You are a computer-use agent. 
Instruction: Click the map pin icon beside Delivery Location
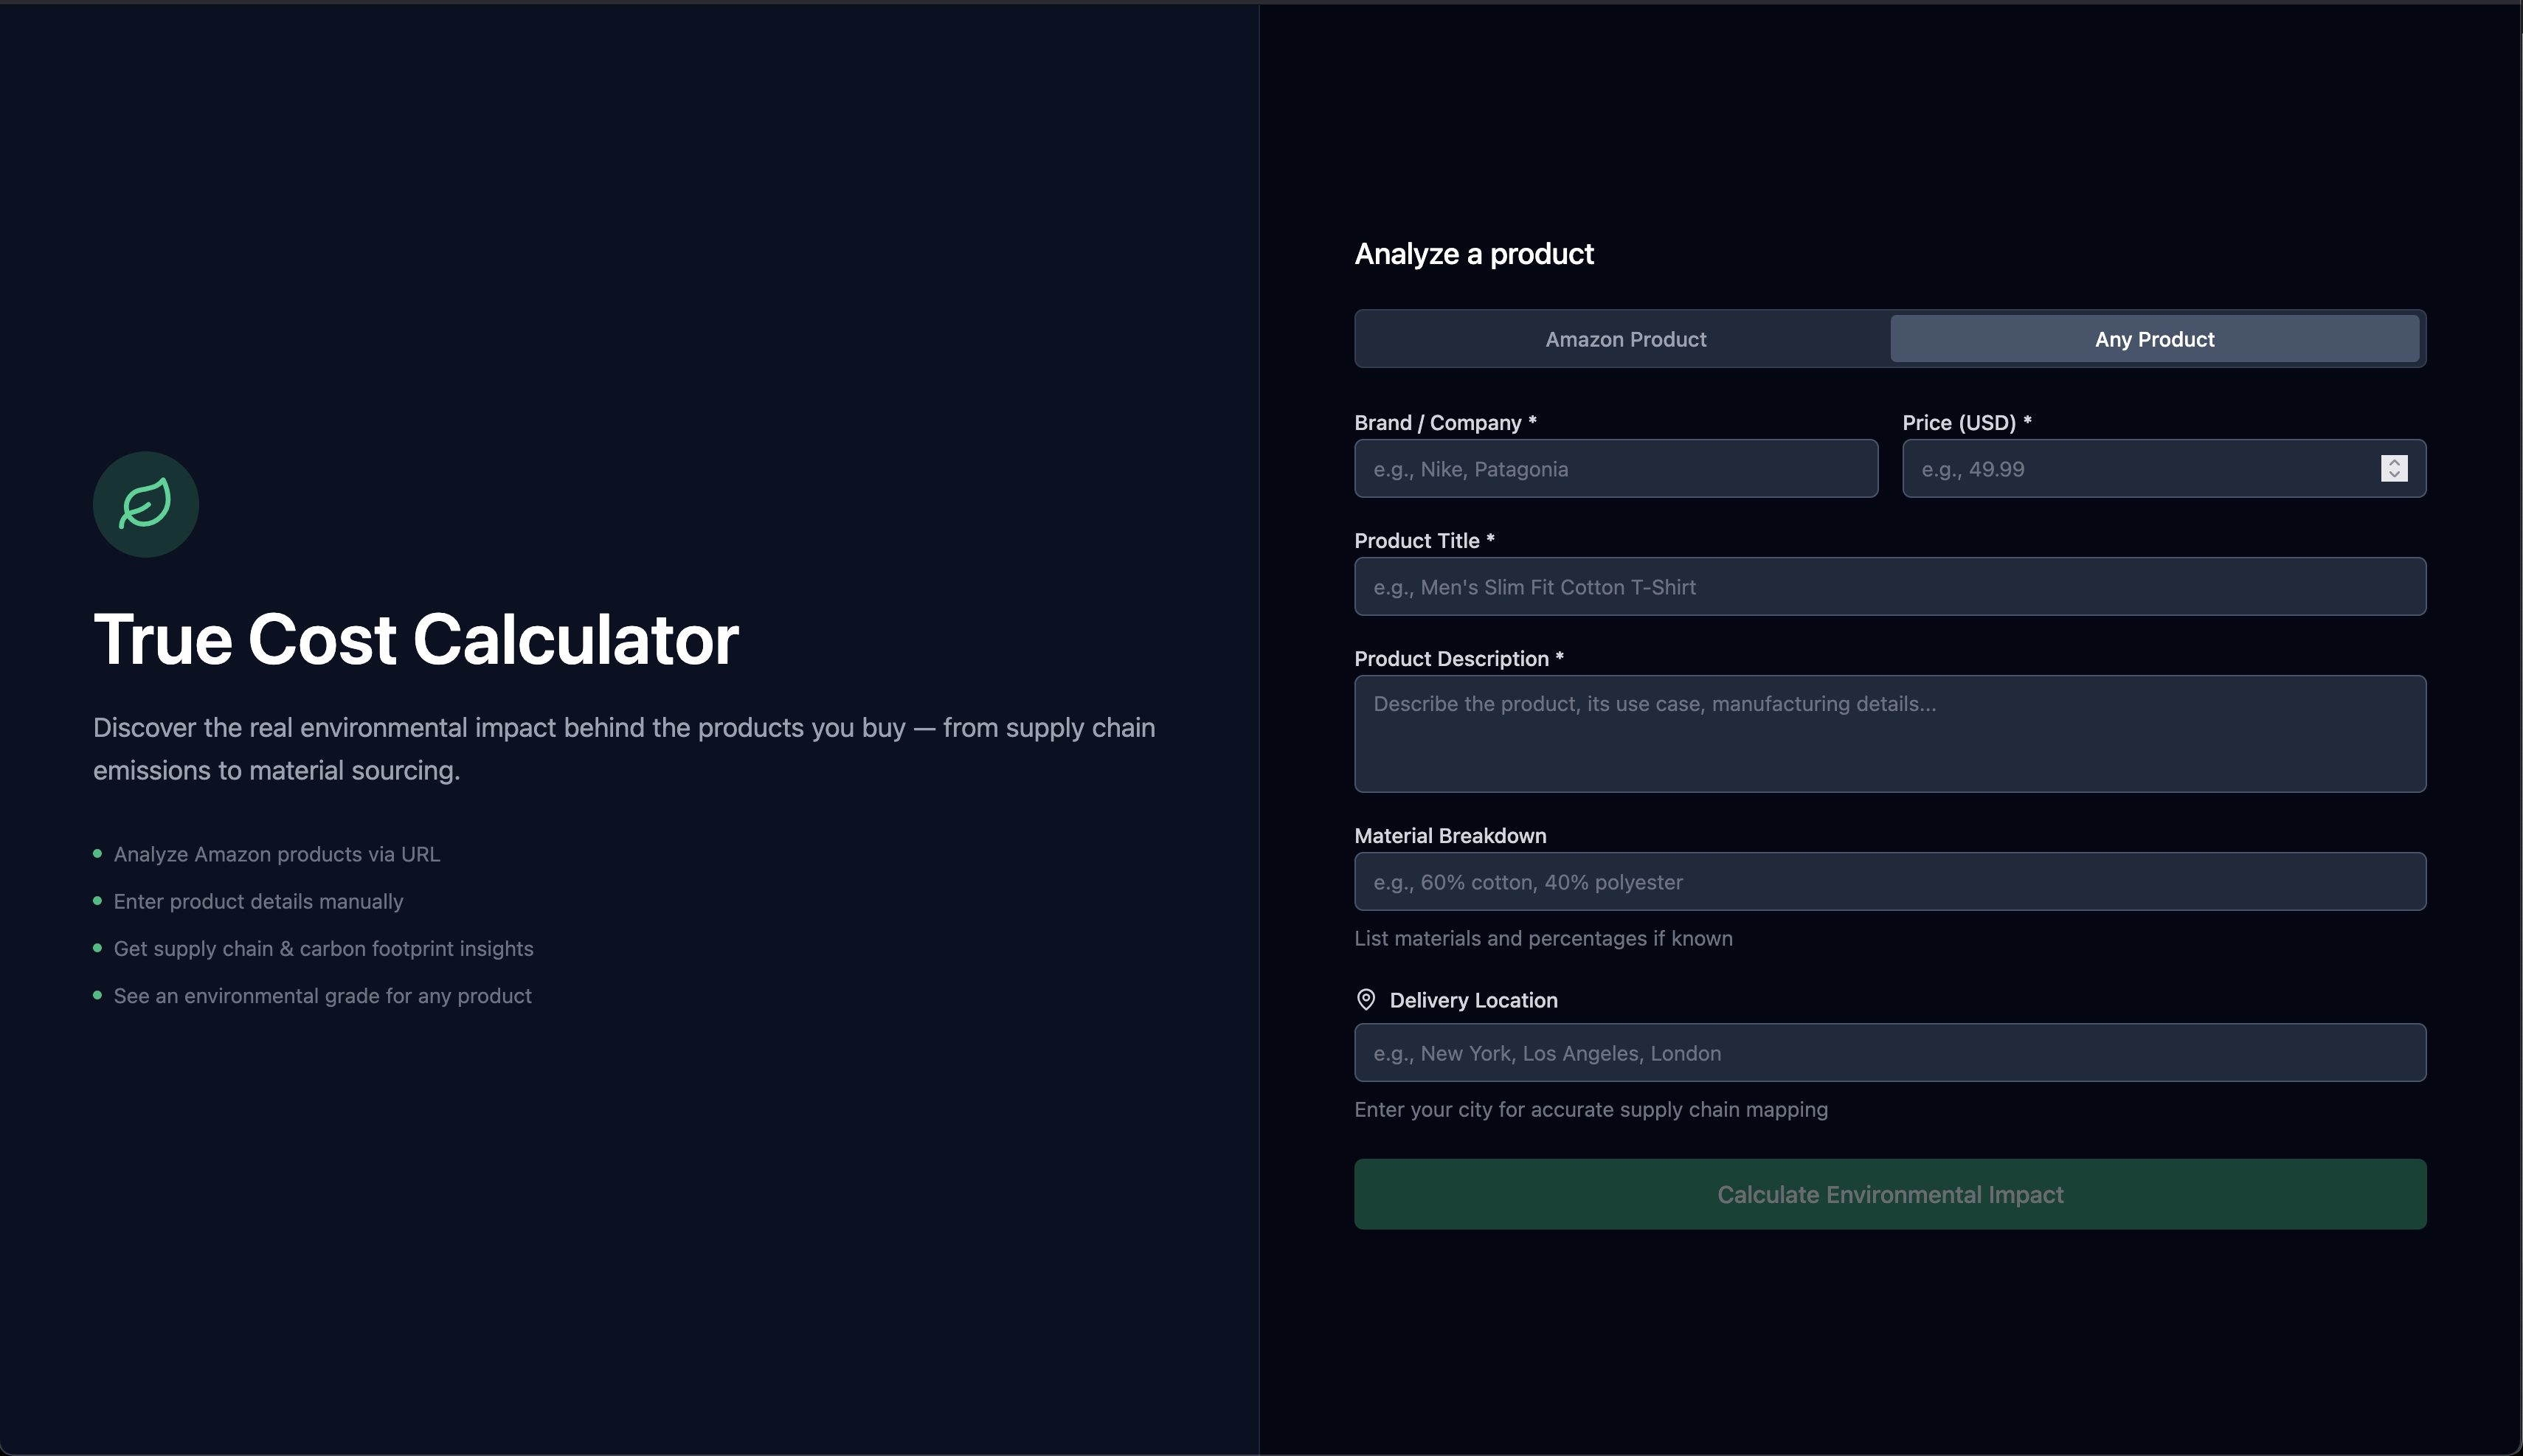[x=1365, y=1000]
